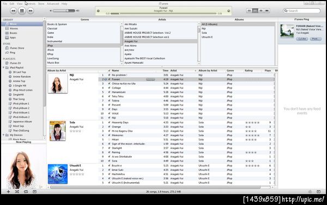327x205 pixels.
Task: Click the Post button in iTunes Ping
Action: click(316, 39)
